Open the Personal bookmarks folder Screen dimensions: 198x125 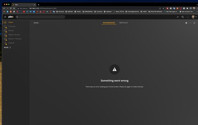pyautogui.click(x=60, y=11)
